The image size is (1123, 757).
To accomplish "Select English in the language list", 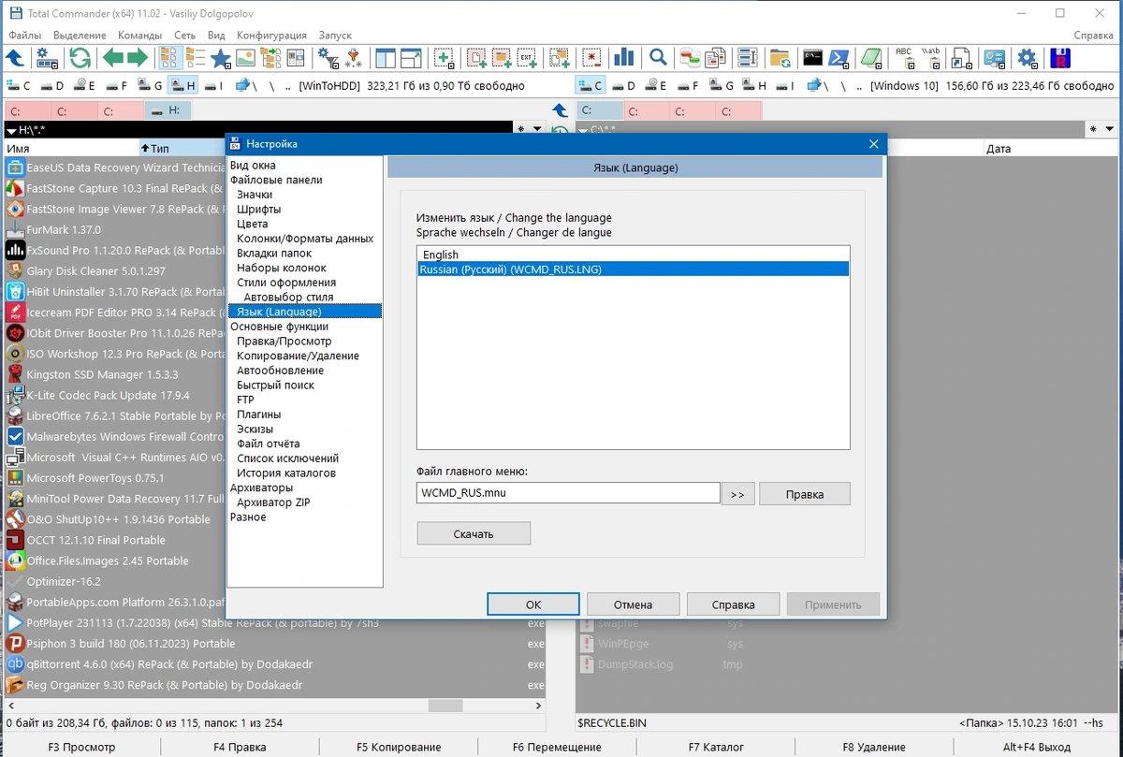I will (634, 255).
